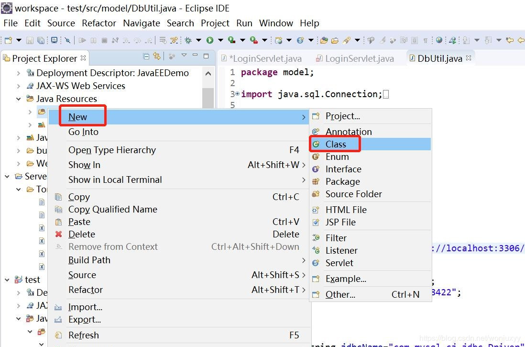Select Other... in the New submenu
525x347 pixels.
pos(371,294)
